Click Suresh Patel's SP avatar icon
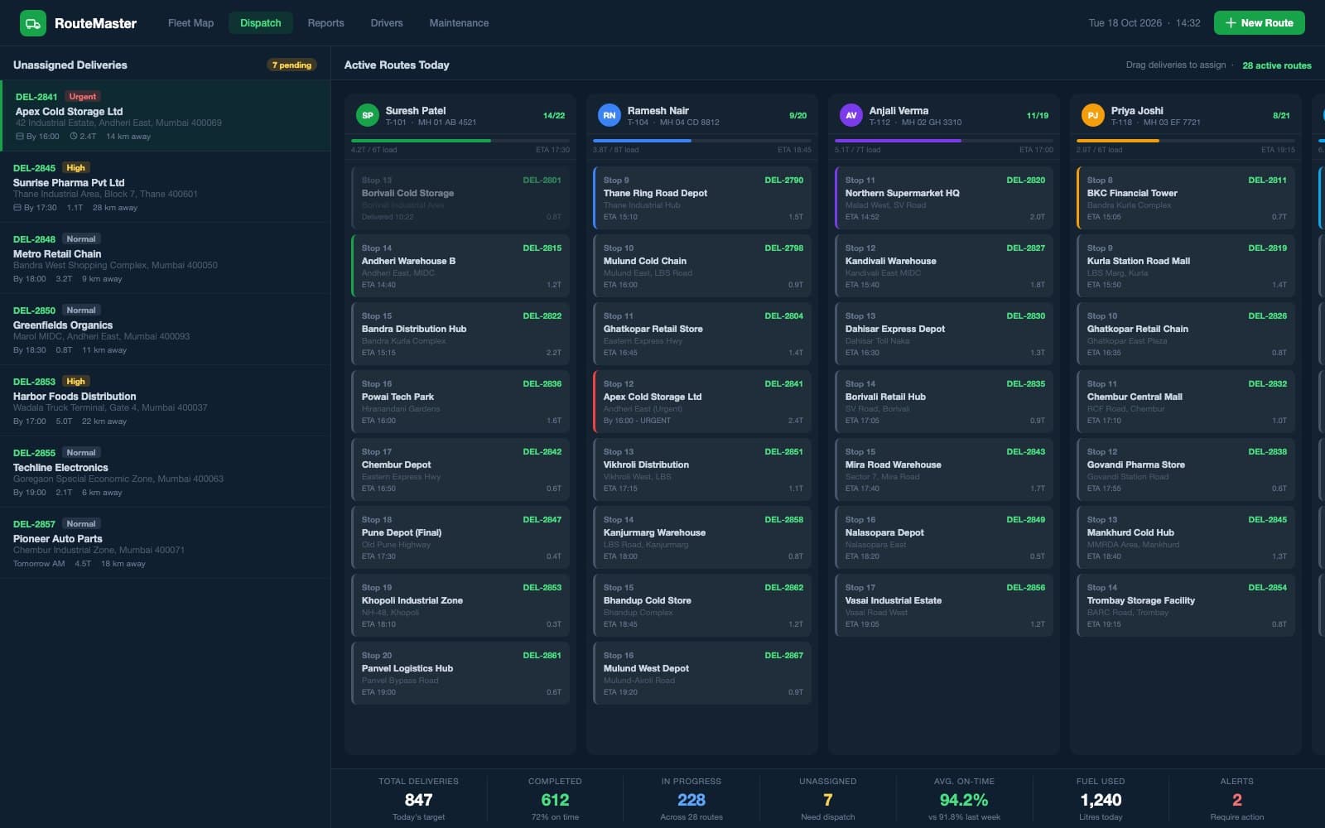 [x=367, y=115]
